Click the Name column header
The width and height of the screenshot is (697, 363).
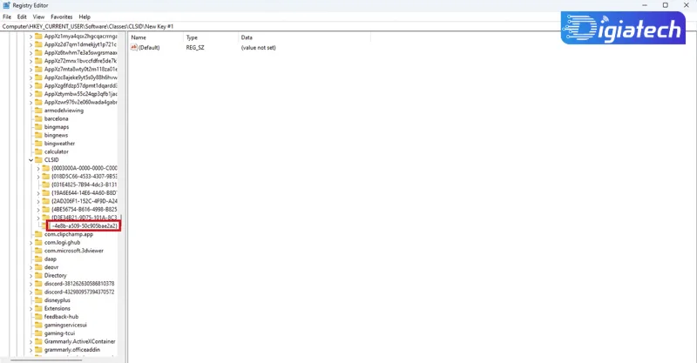point(156,37)
